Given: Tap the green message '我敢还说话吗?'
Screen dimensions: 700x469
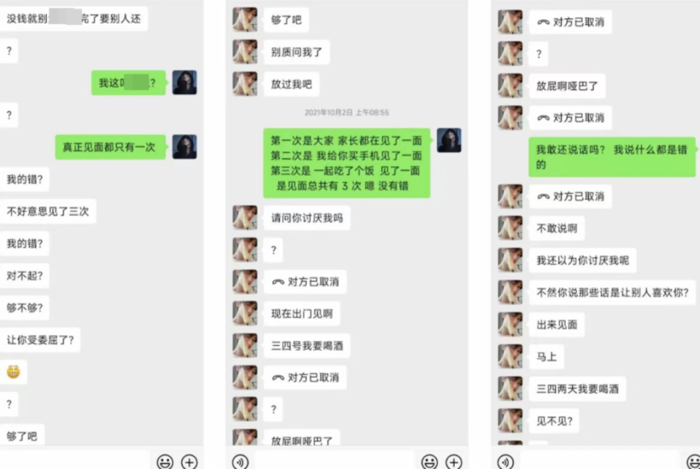Looking at the screenshot, I should point(612,157).
